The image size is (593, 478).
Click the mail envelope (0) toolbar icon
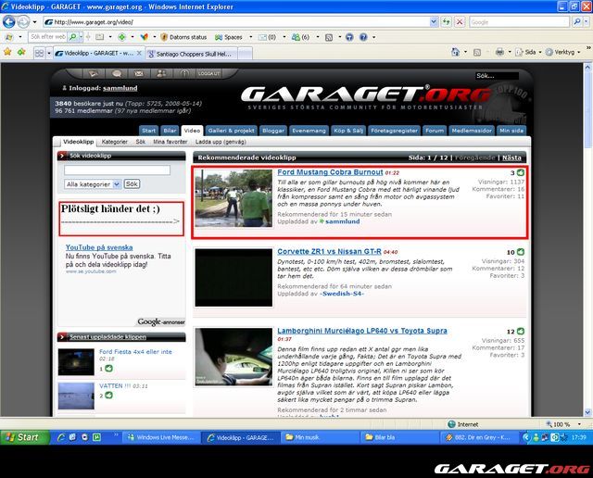click(x=267, y=37)
